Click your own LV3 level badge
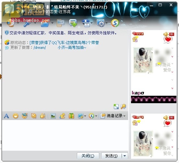 [138, 117]
